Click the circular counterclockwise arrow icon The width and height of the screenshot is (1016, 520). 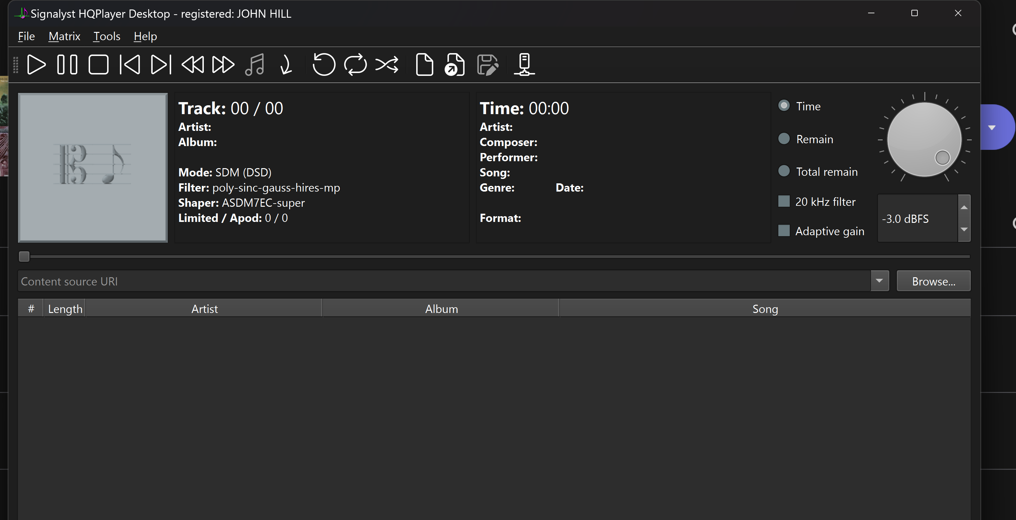pyautogui.click(x=324, y=65)
